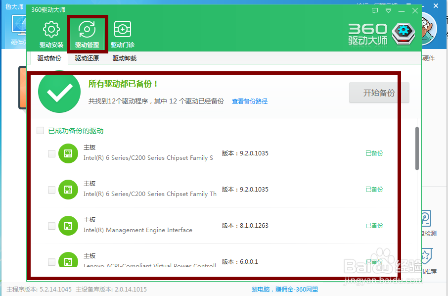Switch to the 驱动卸载 tab
This screenshot has height=296, width=448.
point(124,58)
